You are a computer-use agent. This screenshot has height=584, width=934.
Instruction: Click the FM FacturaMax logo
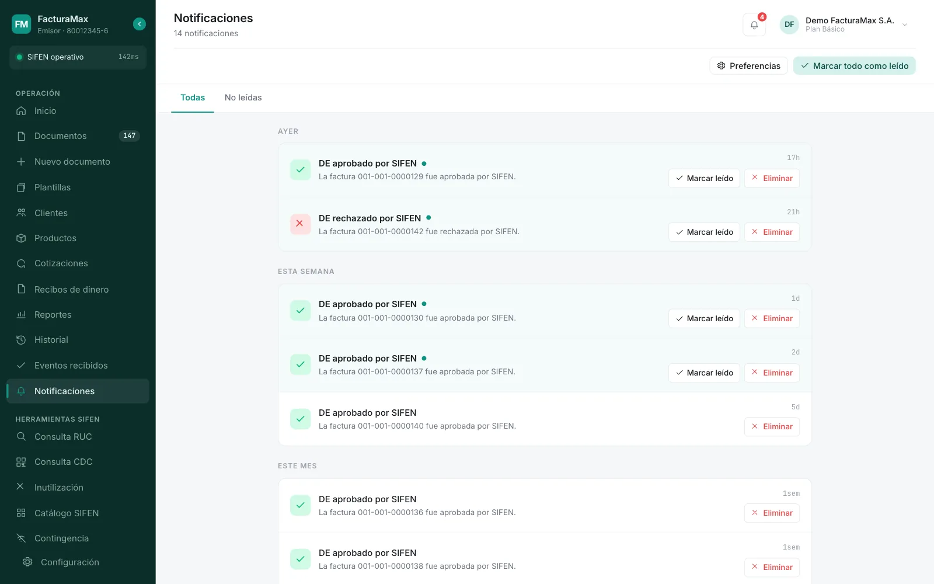point(22,24)
